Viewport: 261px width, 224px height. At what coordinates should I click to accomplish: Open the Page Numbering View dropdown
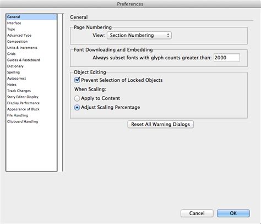tap(139, 35)
